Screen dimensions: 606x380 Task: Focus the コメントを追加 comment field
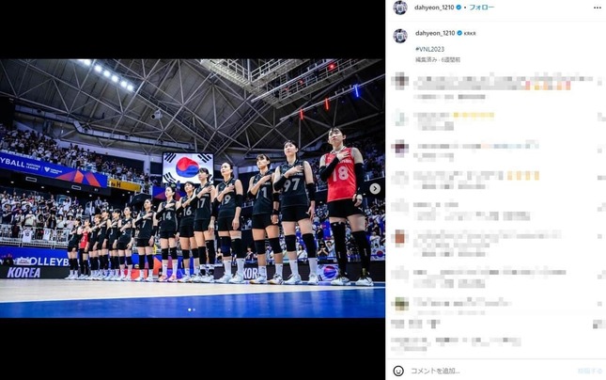[x=490, y=371]
